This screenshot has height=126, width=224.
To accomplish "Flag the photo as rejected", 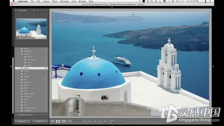I will tap(80, 121).
